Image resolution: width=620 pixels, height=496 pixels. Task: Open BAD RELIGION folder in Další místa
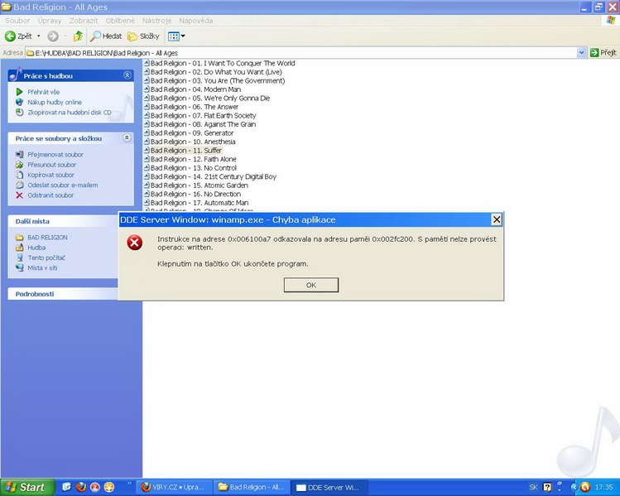[47, 238]
